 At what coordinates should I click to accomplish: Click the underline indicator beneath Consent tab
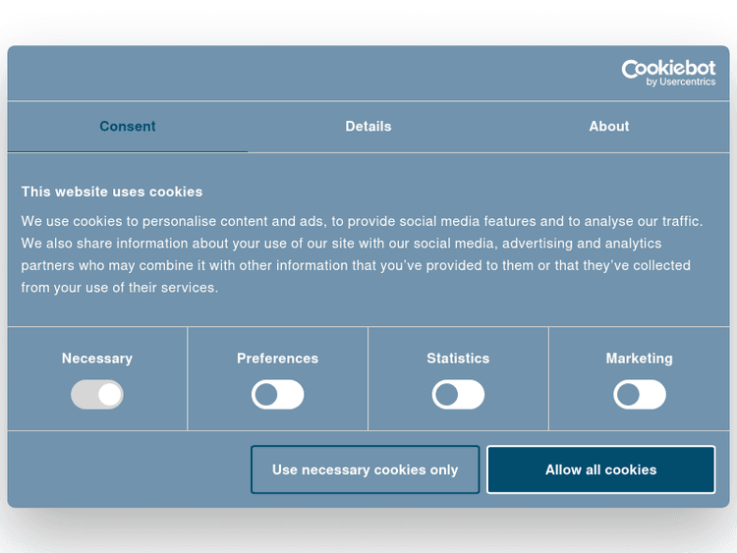click(x=128, y=151)
